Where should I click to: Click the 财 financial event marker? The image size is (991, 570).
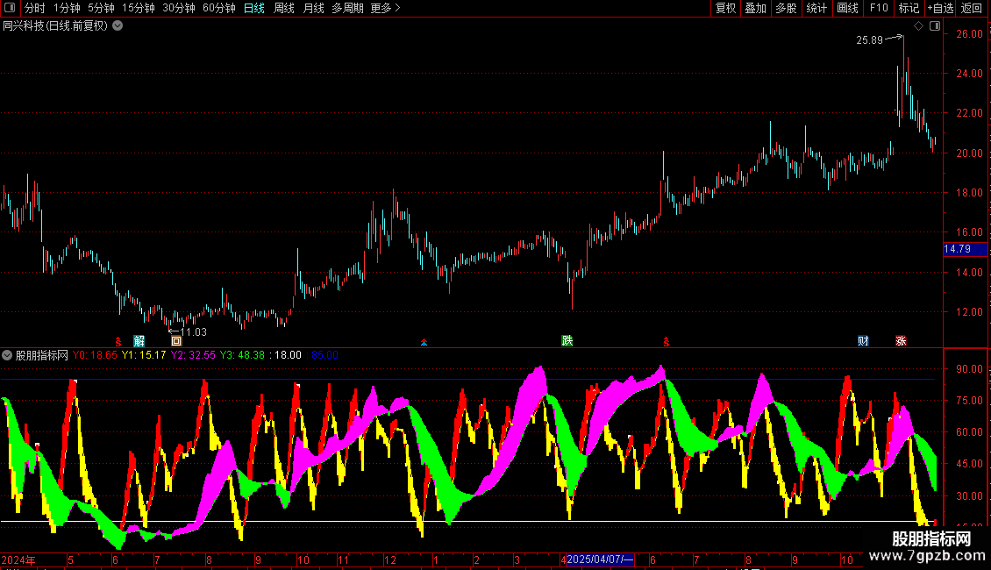(863, 341)
